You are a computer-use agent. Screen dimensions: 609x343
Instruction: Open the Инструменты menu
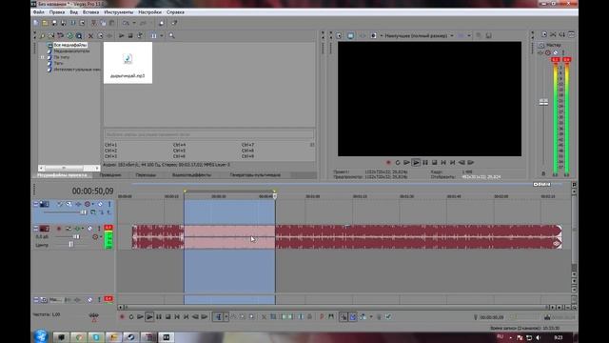tap(119, 12)
